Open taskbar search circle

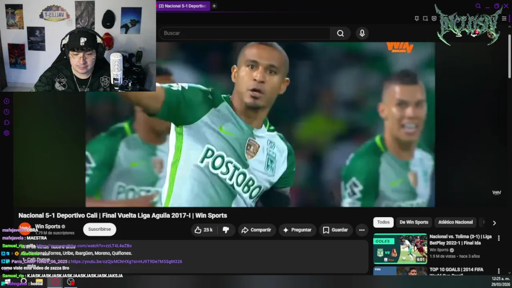coord(24,282)
